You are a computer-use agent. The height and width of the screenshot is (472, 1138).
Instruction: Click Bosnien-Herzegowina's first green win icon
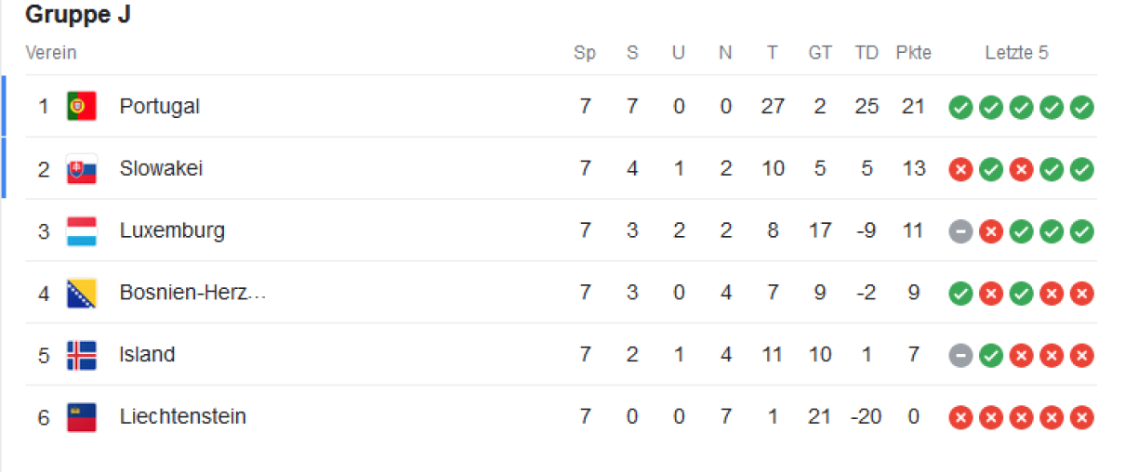(x=960, y=294)
